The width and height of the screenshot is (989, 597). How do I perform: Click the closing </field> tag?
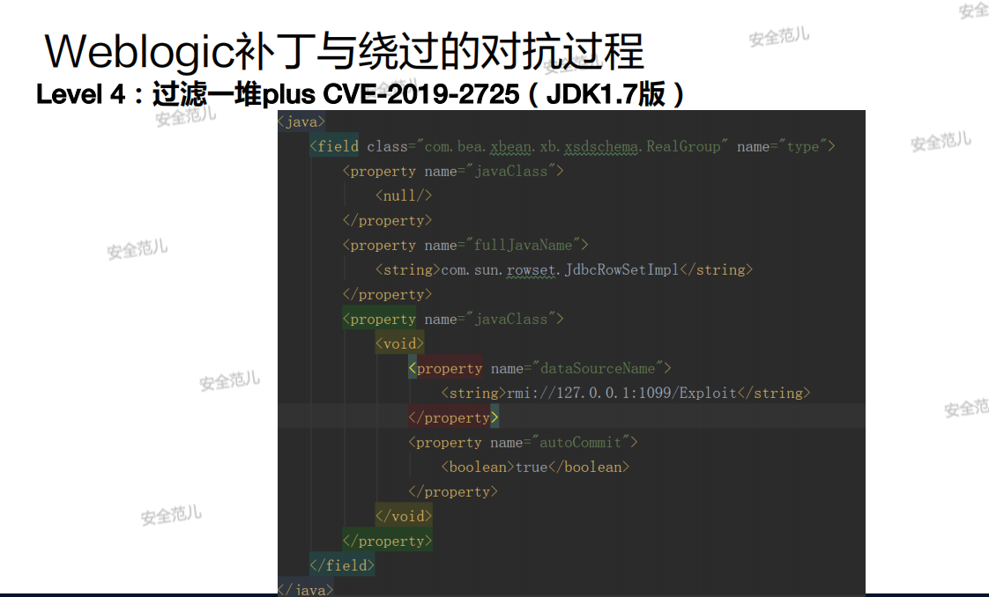[343, 565]
